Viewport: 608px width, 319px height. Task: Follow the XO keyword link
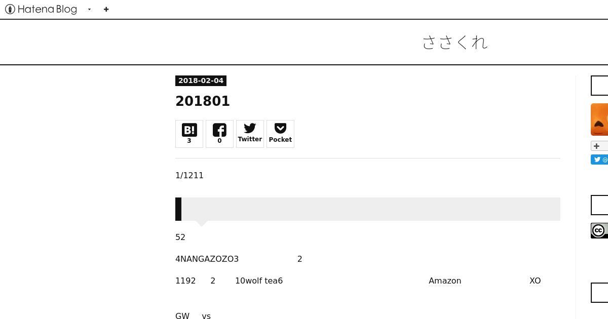coord(535,281)
